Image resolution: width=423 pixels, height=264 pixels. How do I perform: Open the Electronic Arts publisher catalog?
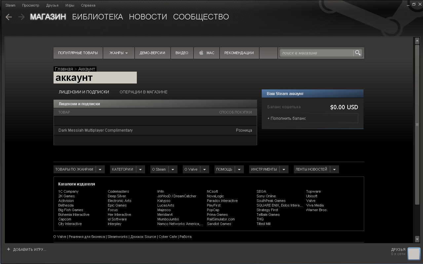coord(119,201)
